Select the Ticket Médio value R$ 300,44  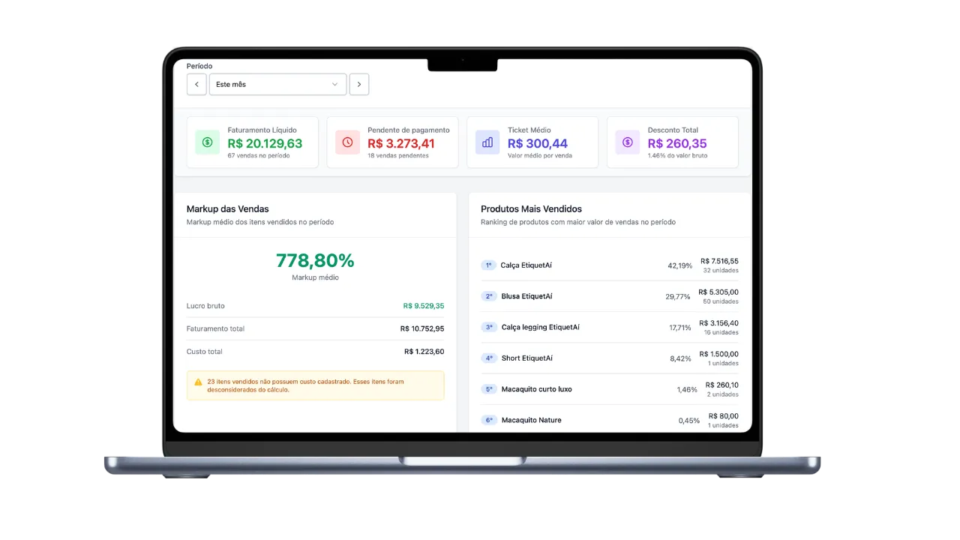tap(538, 143)
